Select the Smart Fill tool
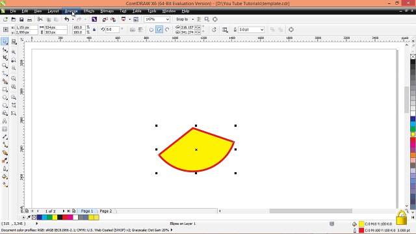Image resolution: width=416 pixels, height=234 pixels. (5, 81)
